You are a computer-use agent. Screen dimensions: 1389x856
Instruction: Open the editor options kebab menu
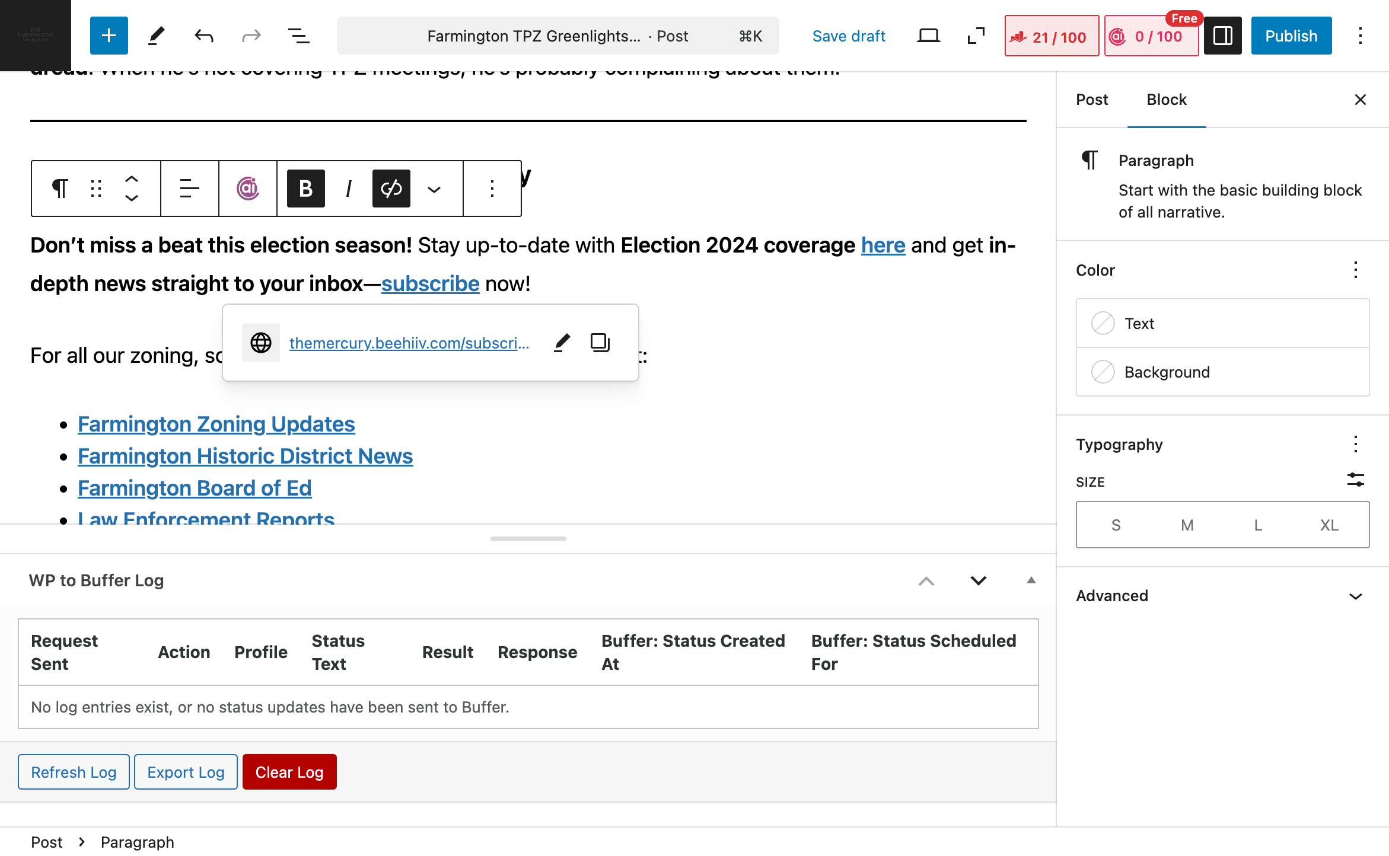tap(1361, 36)
